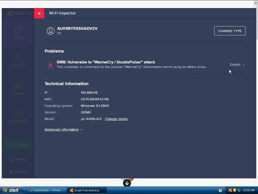Screen dimensions: 258x194
Task: Click the device name AU01MYXSSGADV2V
Action: click(x=77, y=29)
